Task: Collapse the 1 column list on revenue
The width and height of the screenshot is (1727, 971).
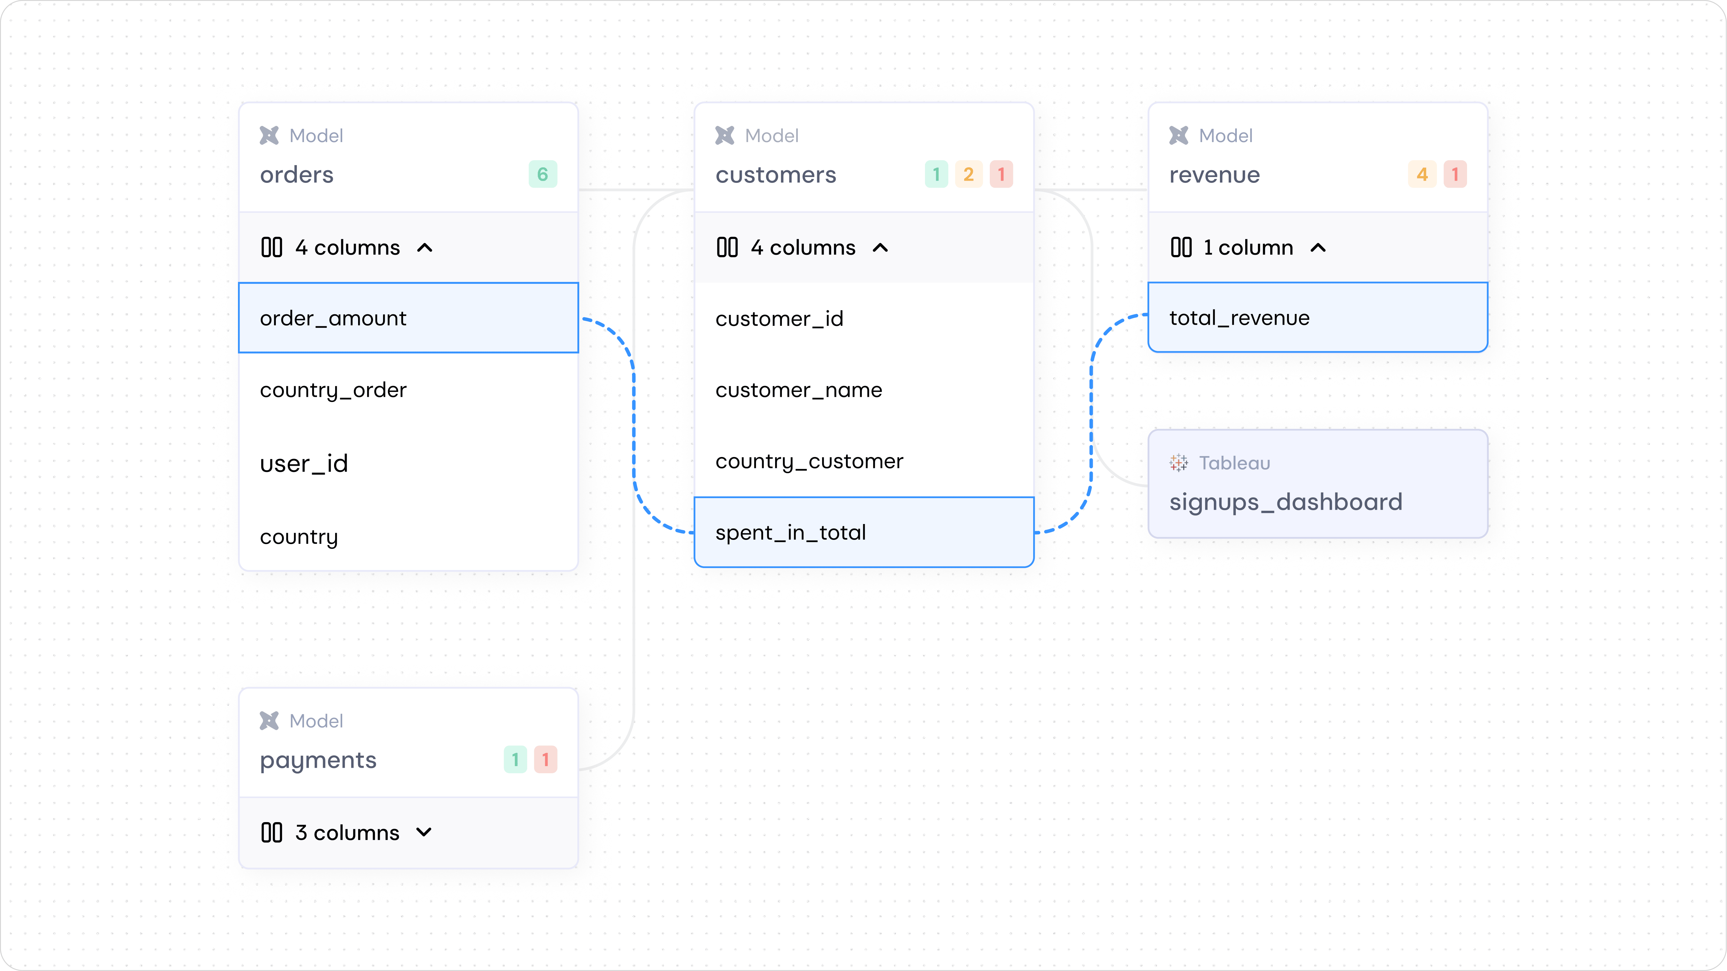Action: [x=1318, y=247]
